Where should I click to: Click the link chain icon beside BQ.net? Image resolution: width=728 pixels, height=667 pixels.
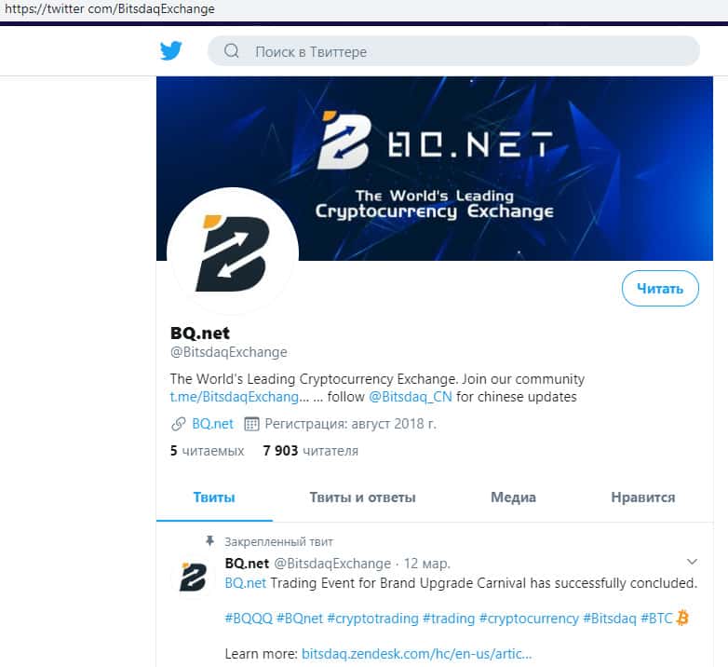point(179,424)
